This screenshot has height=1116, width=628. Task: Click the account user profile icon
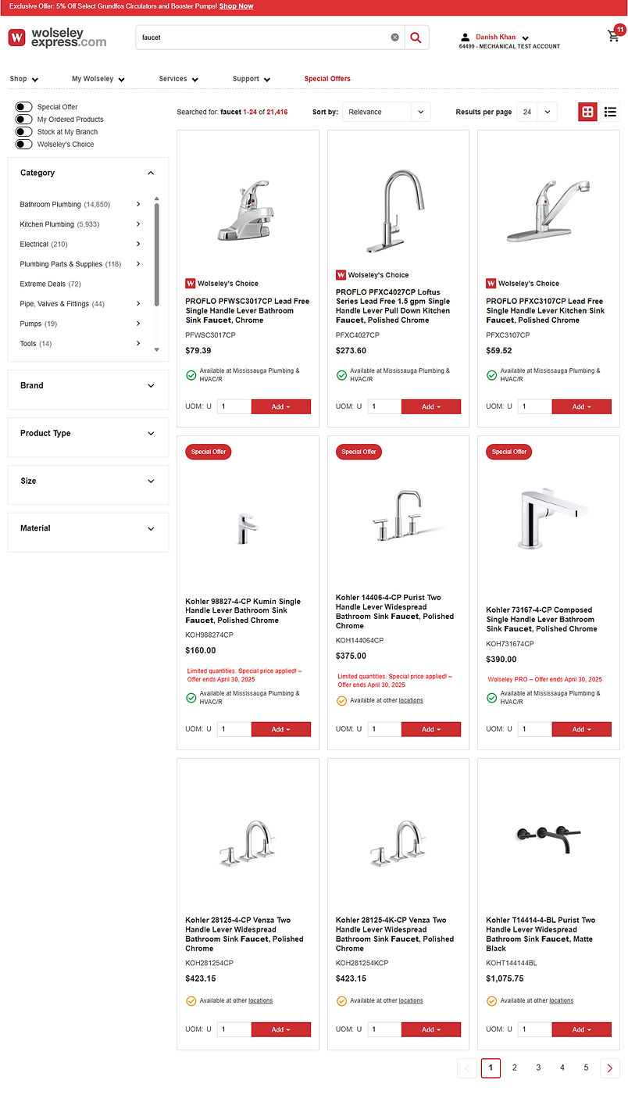pos(466,37)
